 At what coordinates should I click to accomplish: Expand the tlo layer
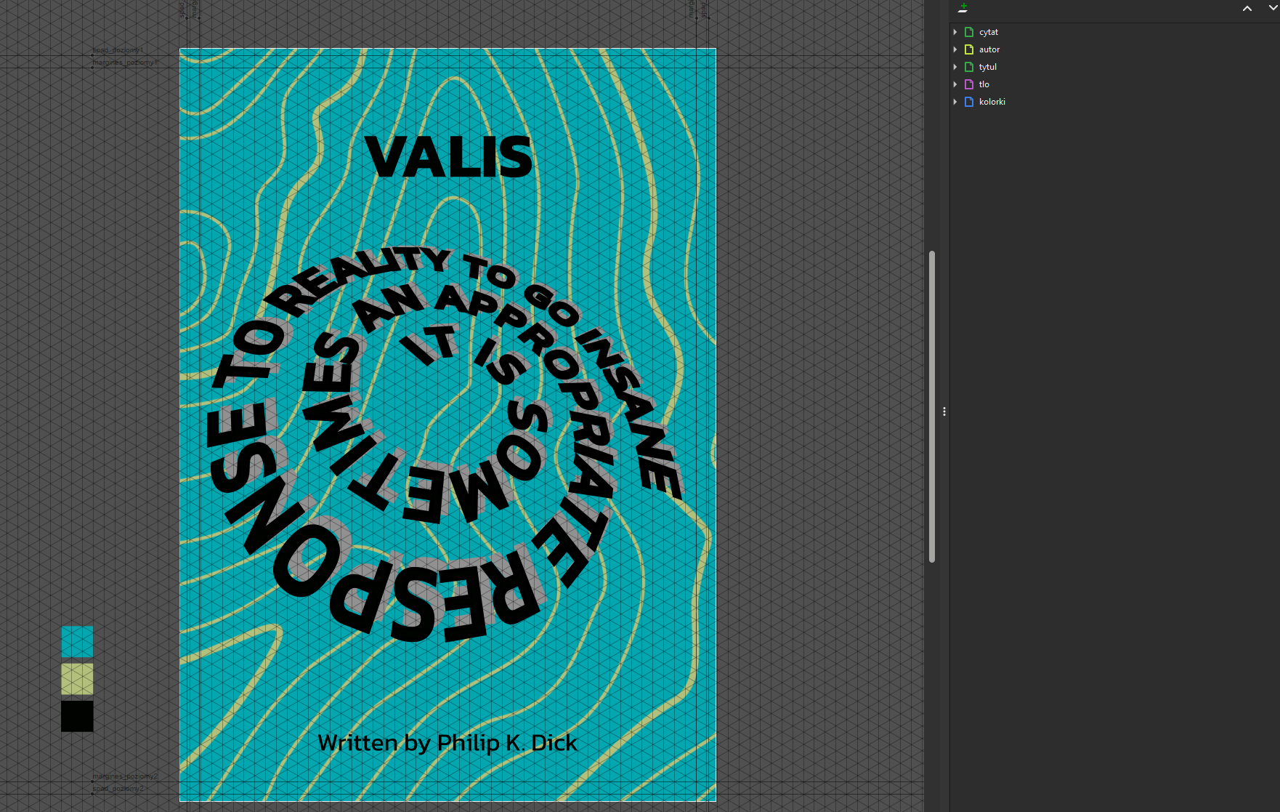coord(955,84)
